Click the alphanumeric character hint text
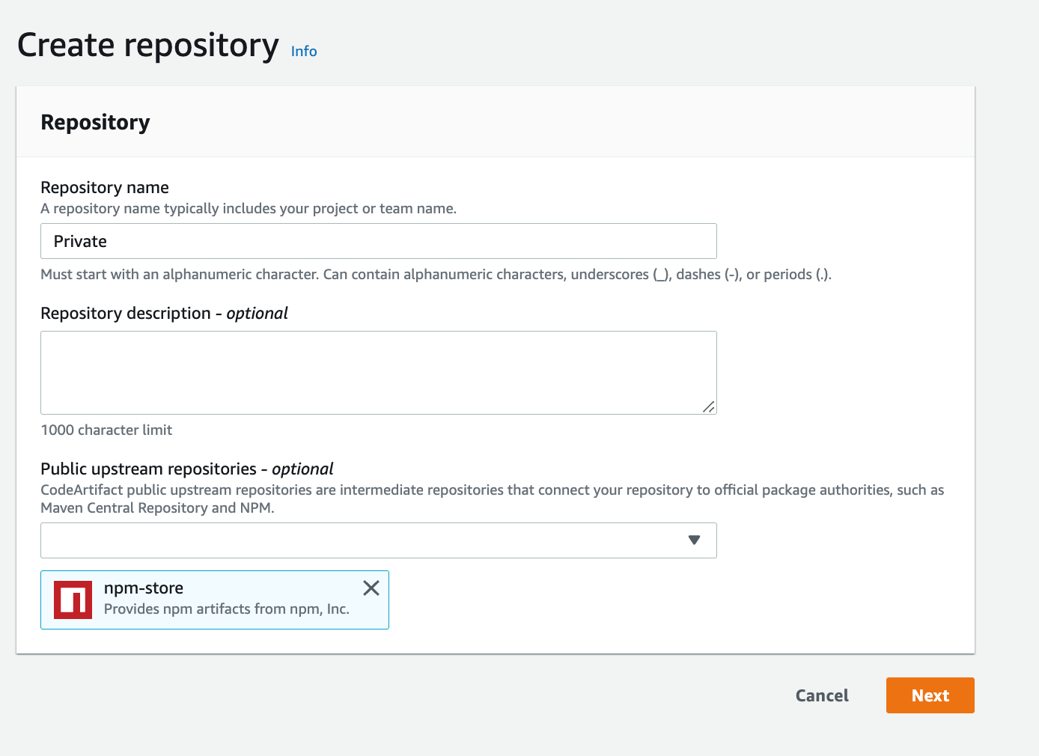This screenshot has width=1039, height=756. coord(436,274)
